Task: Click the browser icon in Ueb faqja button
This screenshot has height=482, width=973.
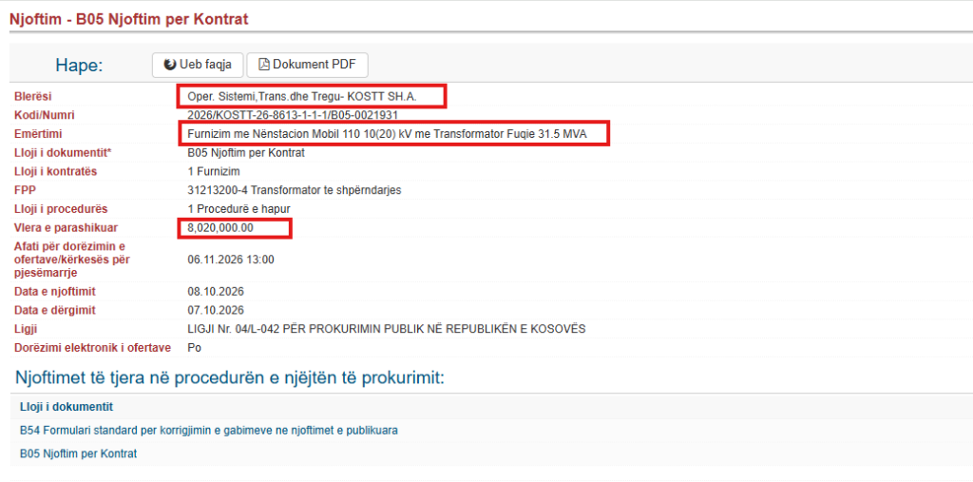Action: coord(169,65)
